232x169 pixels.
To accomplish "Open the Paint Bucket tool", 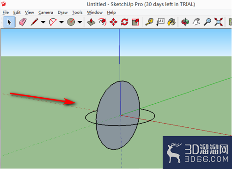I will [x=171, y=22].
